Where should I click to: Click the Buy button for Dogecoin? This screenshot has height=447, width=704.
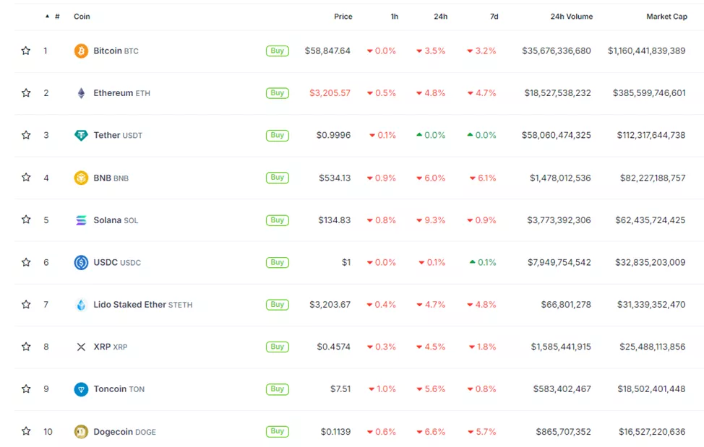(278, 431)
